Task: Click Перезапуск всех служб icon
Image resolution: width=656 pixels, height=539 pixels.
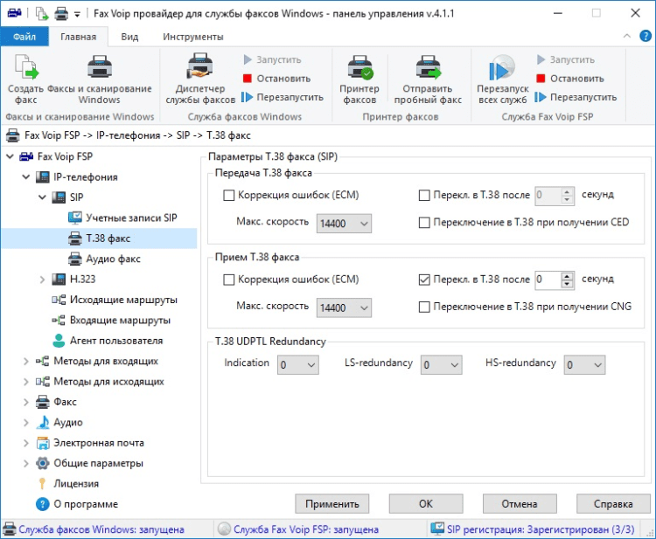Action: (x=502, y=67)
